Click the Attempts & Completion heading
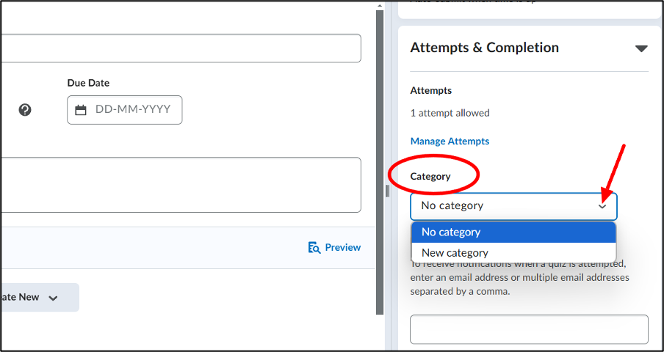 point(485,48)
